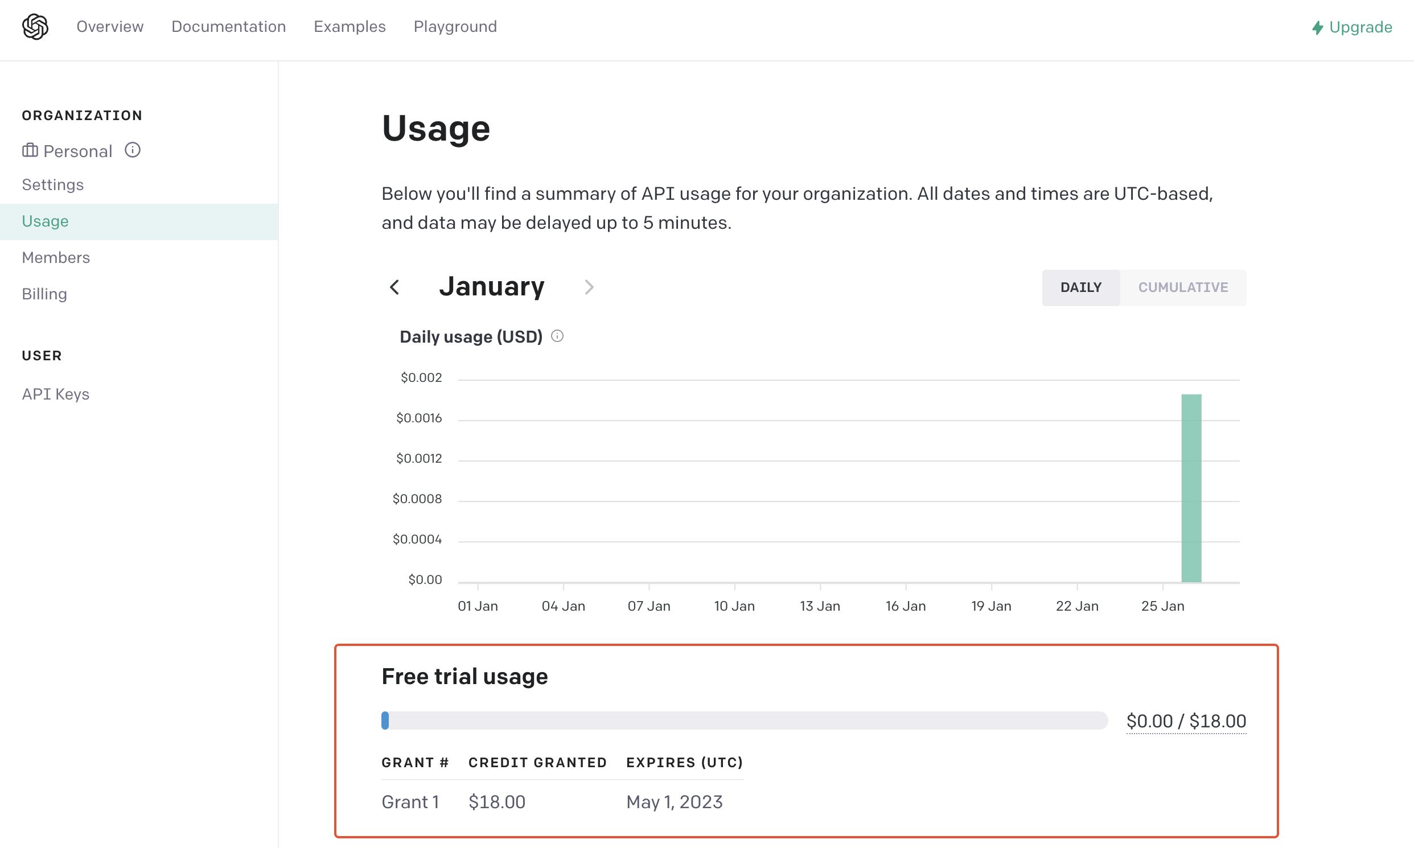The image size is (1414, 848).
Task: Go to previous month with left chevron
Action: 394,287
